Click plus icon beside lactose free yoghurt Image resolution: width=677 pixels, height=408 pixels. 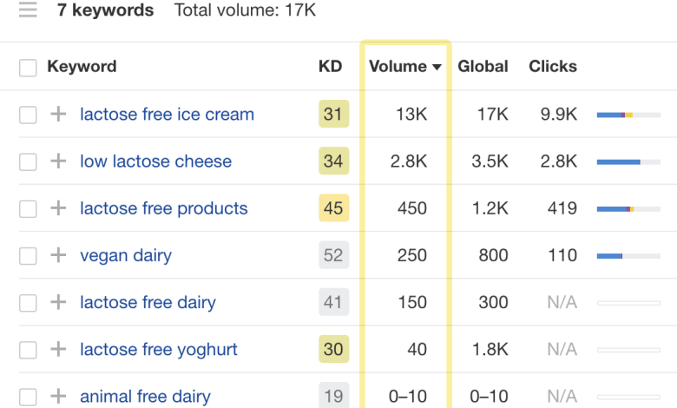(58, 349)
